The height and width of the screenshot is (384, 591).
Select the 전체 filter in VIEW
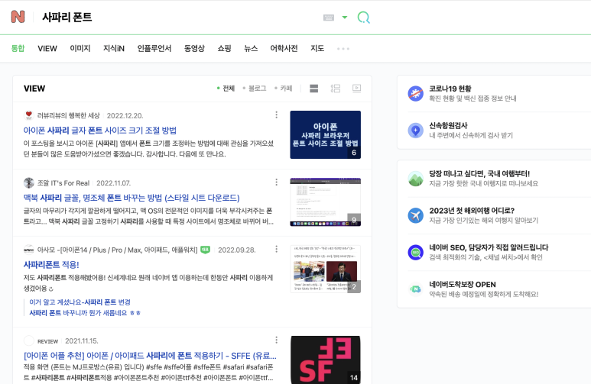226,88
